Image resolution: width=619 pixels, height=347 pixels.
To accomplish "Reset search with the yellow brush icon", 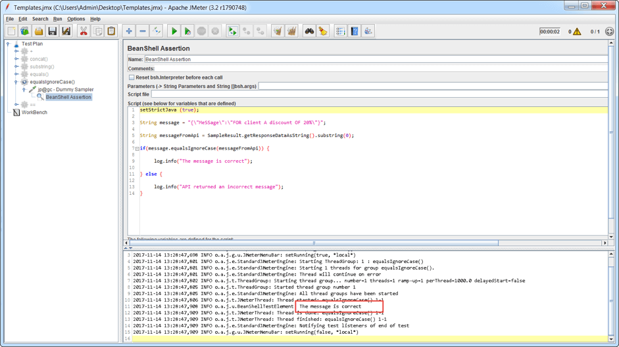I will point(323,31).
